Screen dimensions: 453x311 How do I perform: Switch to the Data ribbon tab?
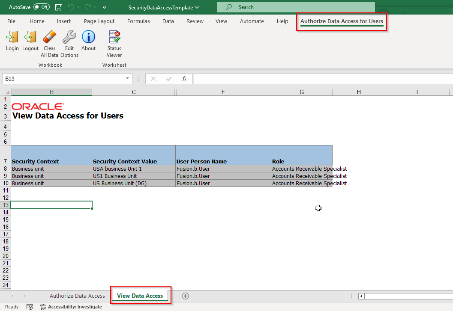(x=168, y=21)
